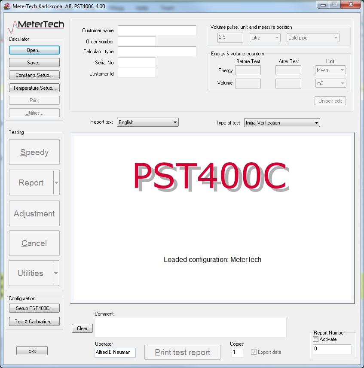Focus the Calculator type field

click(157, 52)
